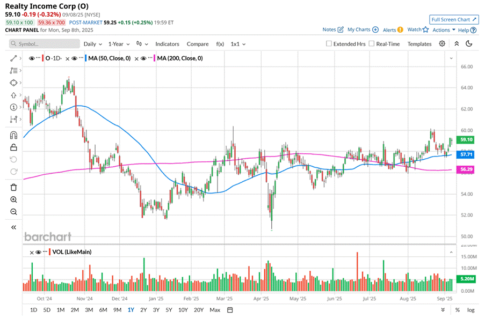Click the Compare button

[x=197, y=44]
